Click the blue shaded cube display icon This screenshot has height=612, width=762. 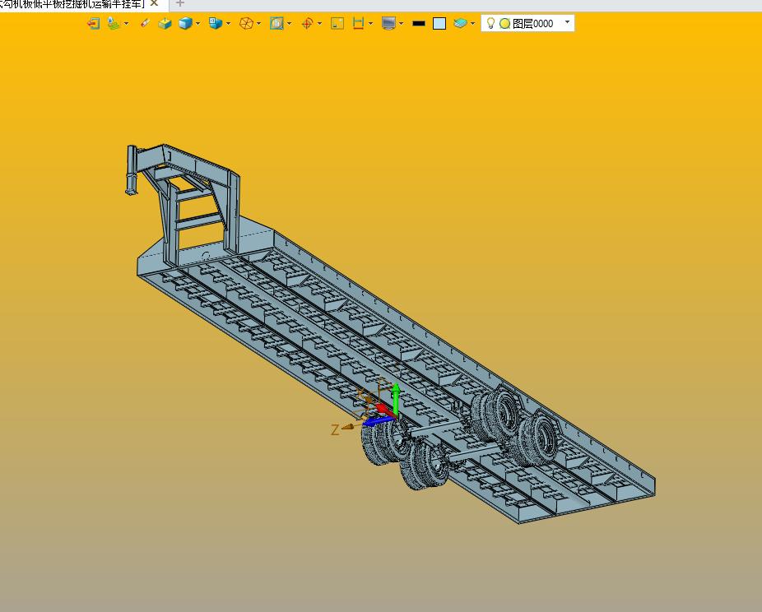(185, 23)
